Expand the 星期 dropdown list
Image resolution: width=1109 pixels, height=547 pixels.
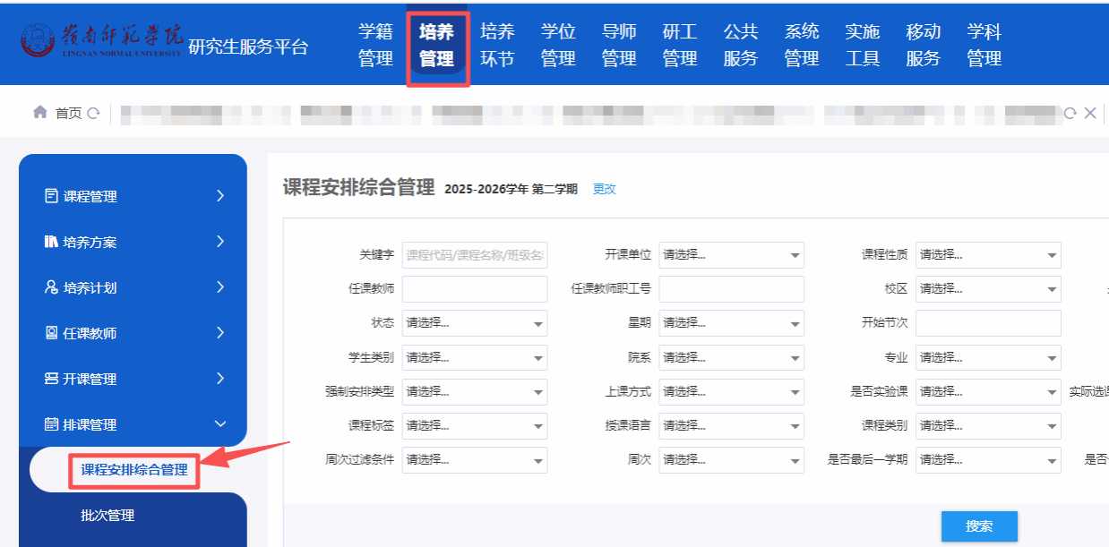coord(731,323)
